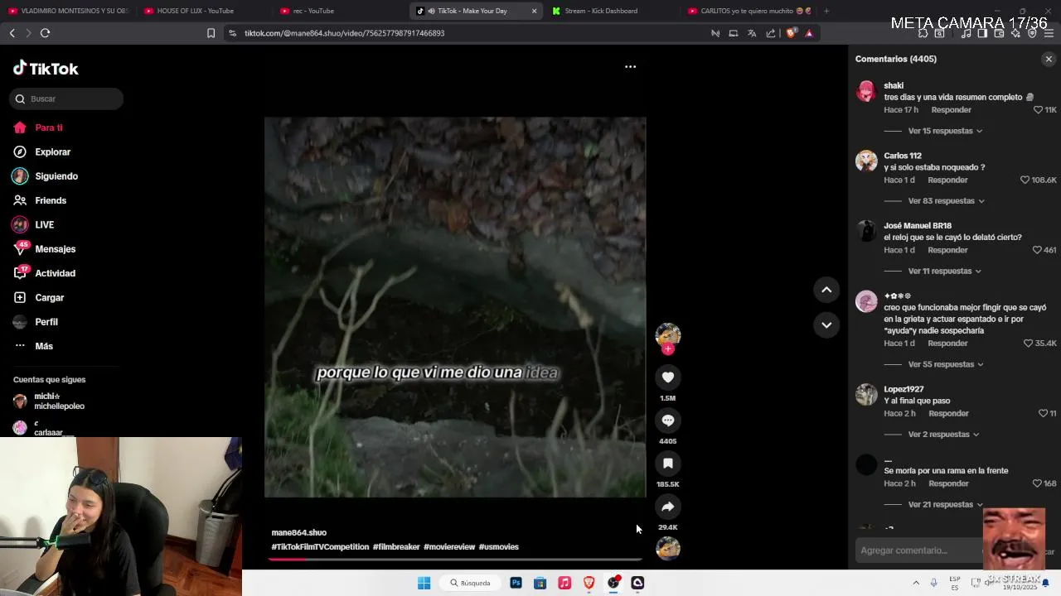Viewport: 1061px width, 596px height.
Task: Open Photoshop from the taskbar
Action: click(x=516, y=583)
